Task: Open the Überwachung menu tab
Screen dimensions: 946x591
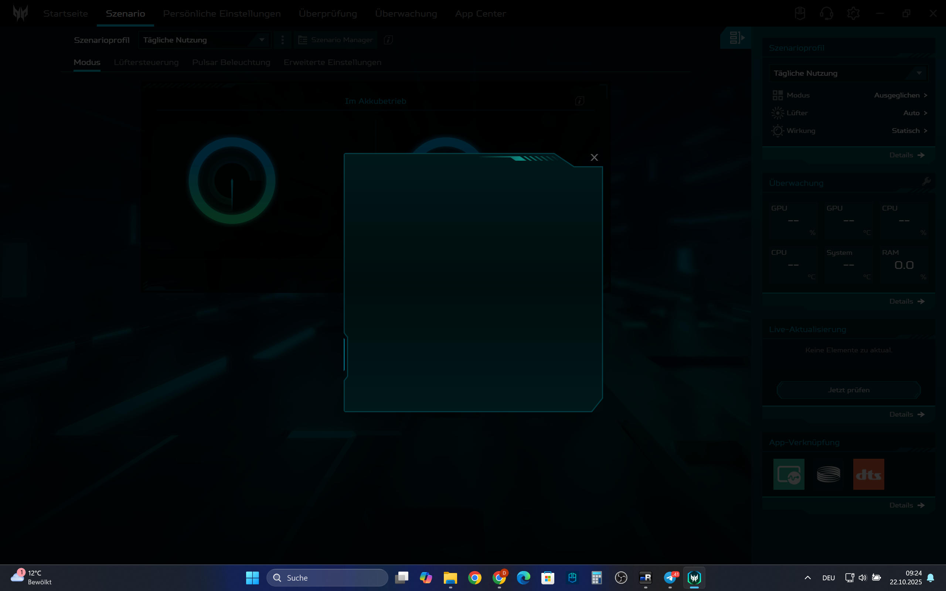Action: point(406,14)
